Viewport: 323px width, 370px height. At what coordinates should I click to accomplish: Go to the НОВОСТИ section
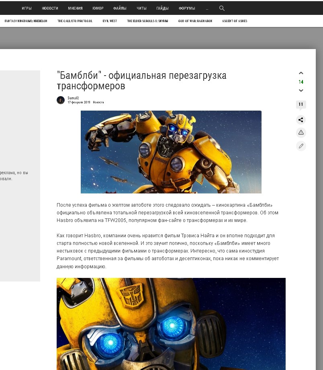point(50,8)
